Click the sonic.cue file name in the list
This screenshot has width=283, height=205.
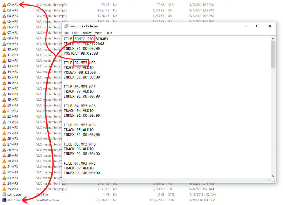click(14, 195)
